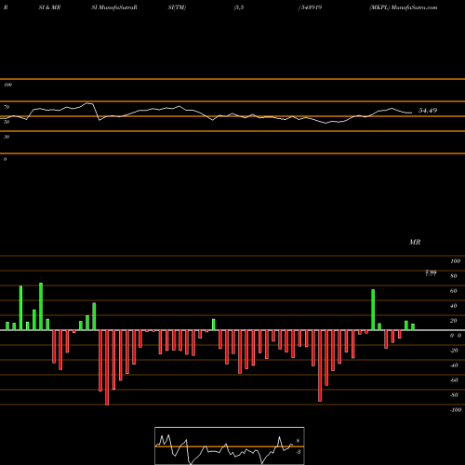
Task: Click the 'SI MunafaSutraR' header label
Action: [114, 7]
